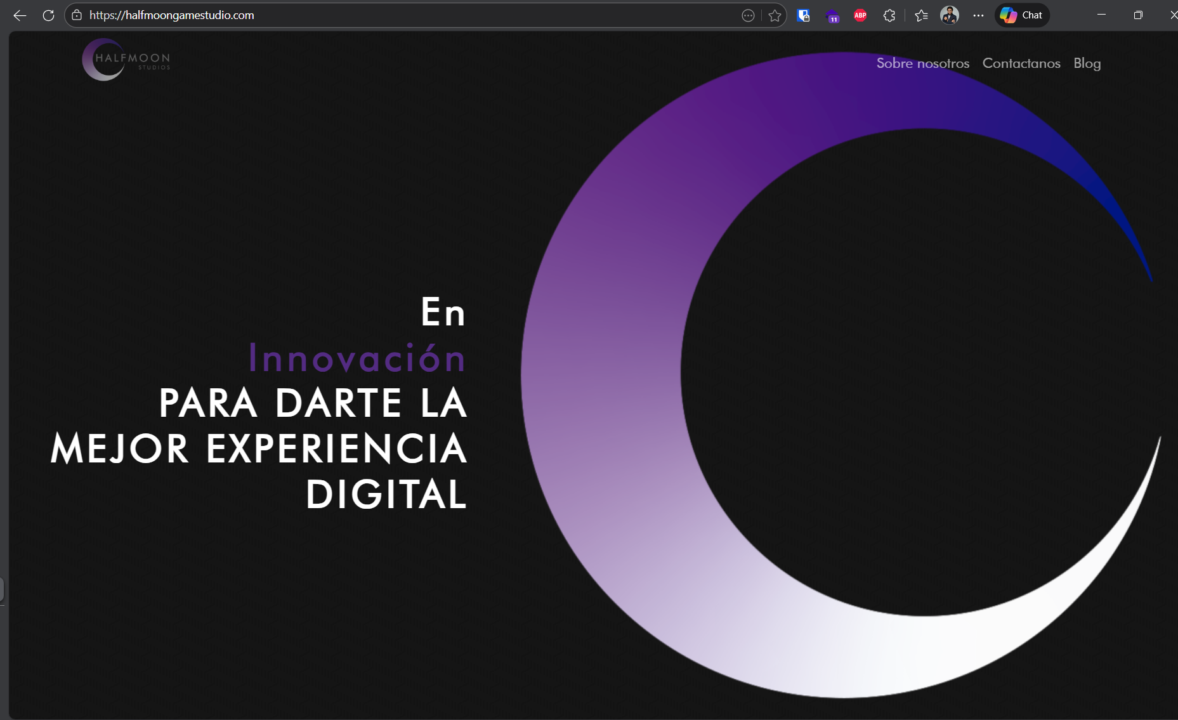Viewport: 1178px width, 720px height.
Task: Restore down the browser window
Action: (x=1138, y=15)
